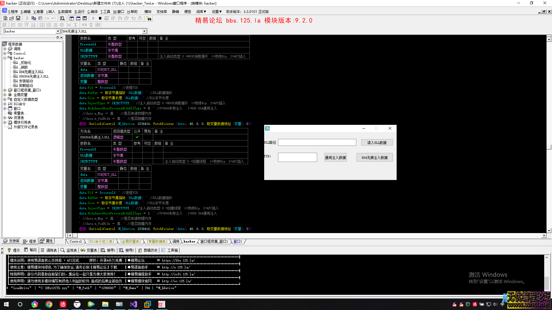Click the X64无痕注入数据 button
The height and width of the screenshot is (310, 552).
click(374, 157)
